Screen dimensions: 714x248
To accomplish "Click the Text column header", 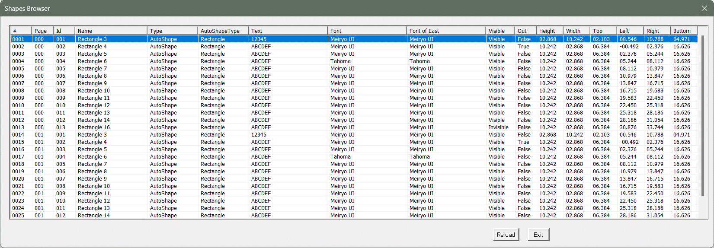I will tap(287, 31).
